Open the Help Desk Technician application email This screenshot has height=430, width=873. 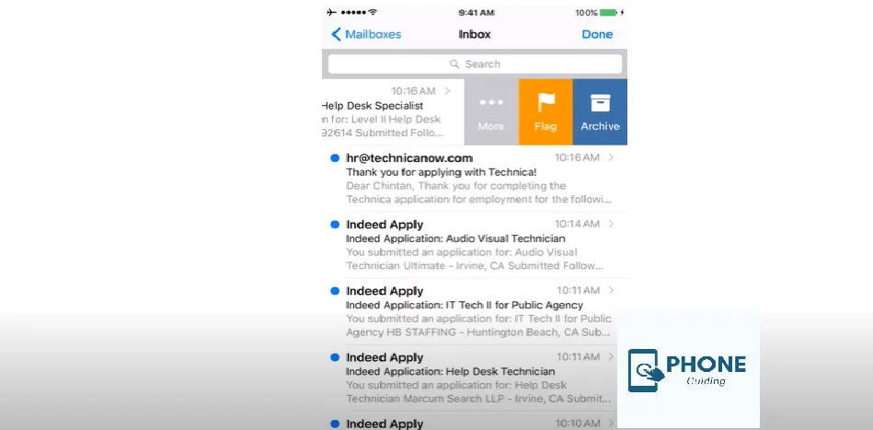click(475, 378)
